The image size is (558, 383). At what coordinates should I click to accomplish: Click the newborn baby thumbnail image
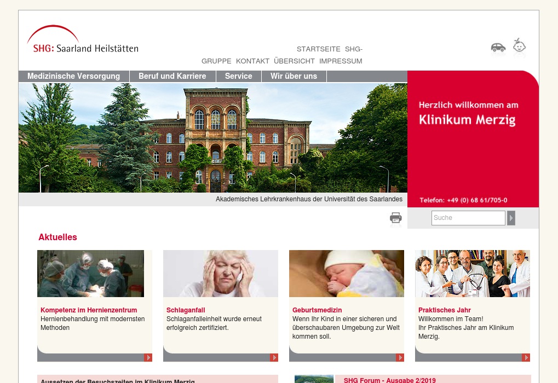pyautogui.click(x=346, y=274)
